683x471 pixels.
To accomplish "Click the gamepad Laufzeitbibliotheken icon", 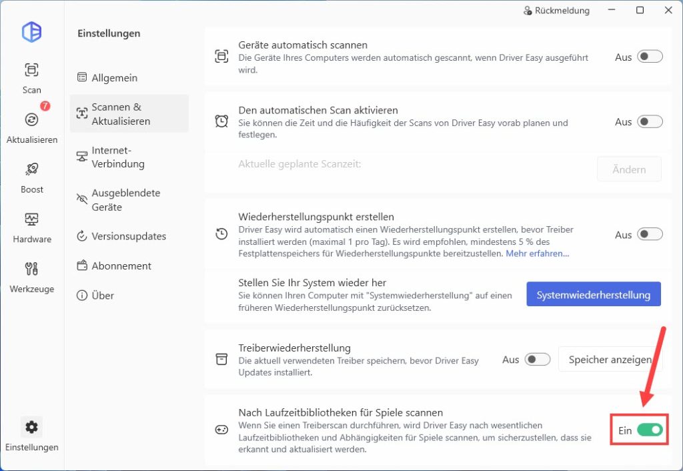I will (x=221, y=430).
